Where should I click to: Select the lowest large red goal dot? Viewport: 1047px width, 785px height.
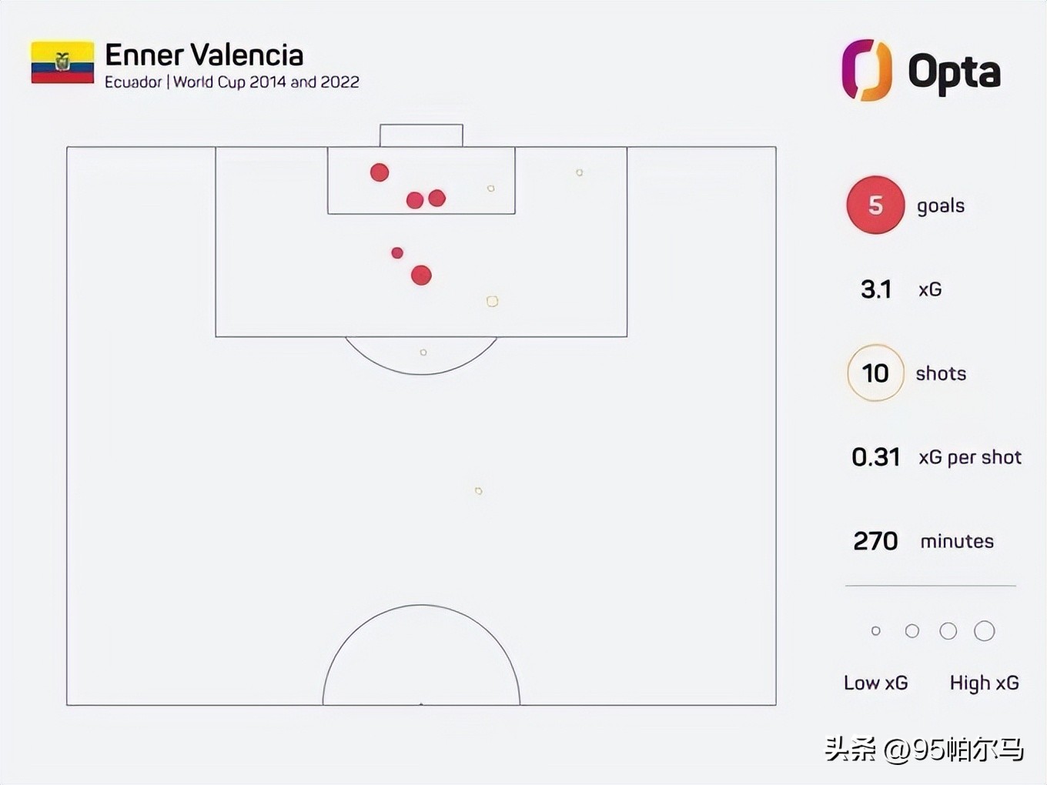coord(421,276)
